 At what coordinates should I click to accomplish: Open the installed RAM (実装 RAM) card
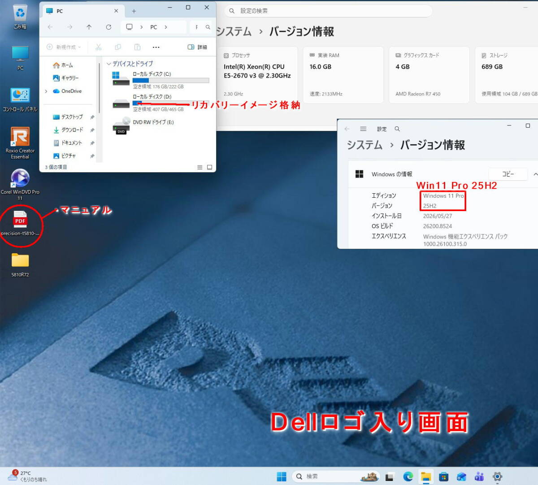(x=343, y=75)
